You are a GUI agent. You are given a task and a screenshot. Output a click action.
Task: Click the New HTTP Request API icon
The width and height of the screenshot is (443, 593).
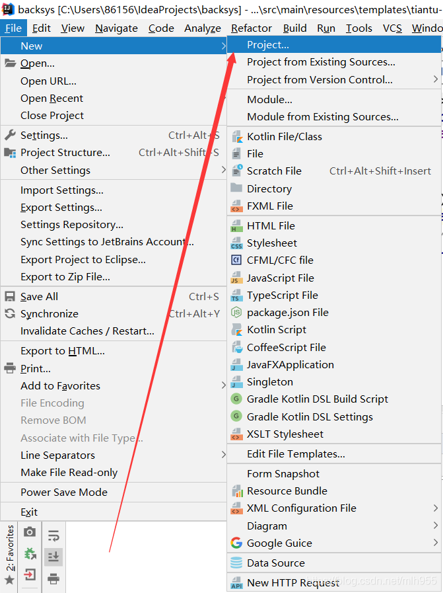(x=236, y=583)
